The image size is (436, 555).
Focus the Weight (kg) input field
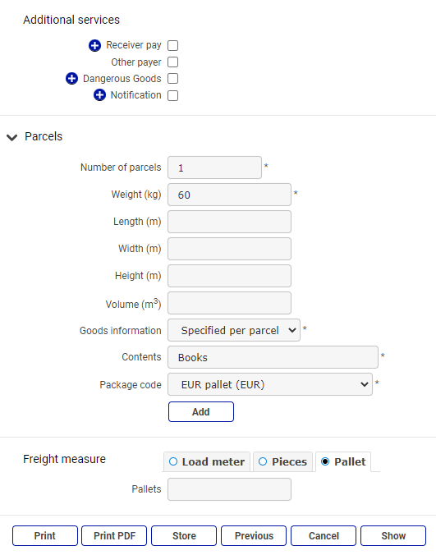click(x=229, y=195)
